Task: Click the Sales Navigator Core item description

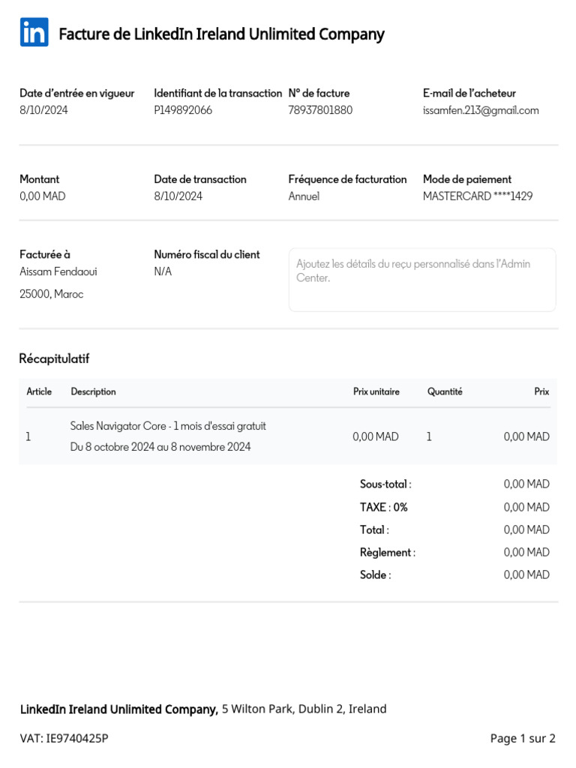Action: [168, 426]
